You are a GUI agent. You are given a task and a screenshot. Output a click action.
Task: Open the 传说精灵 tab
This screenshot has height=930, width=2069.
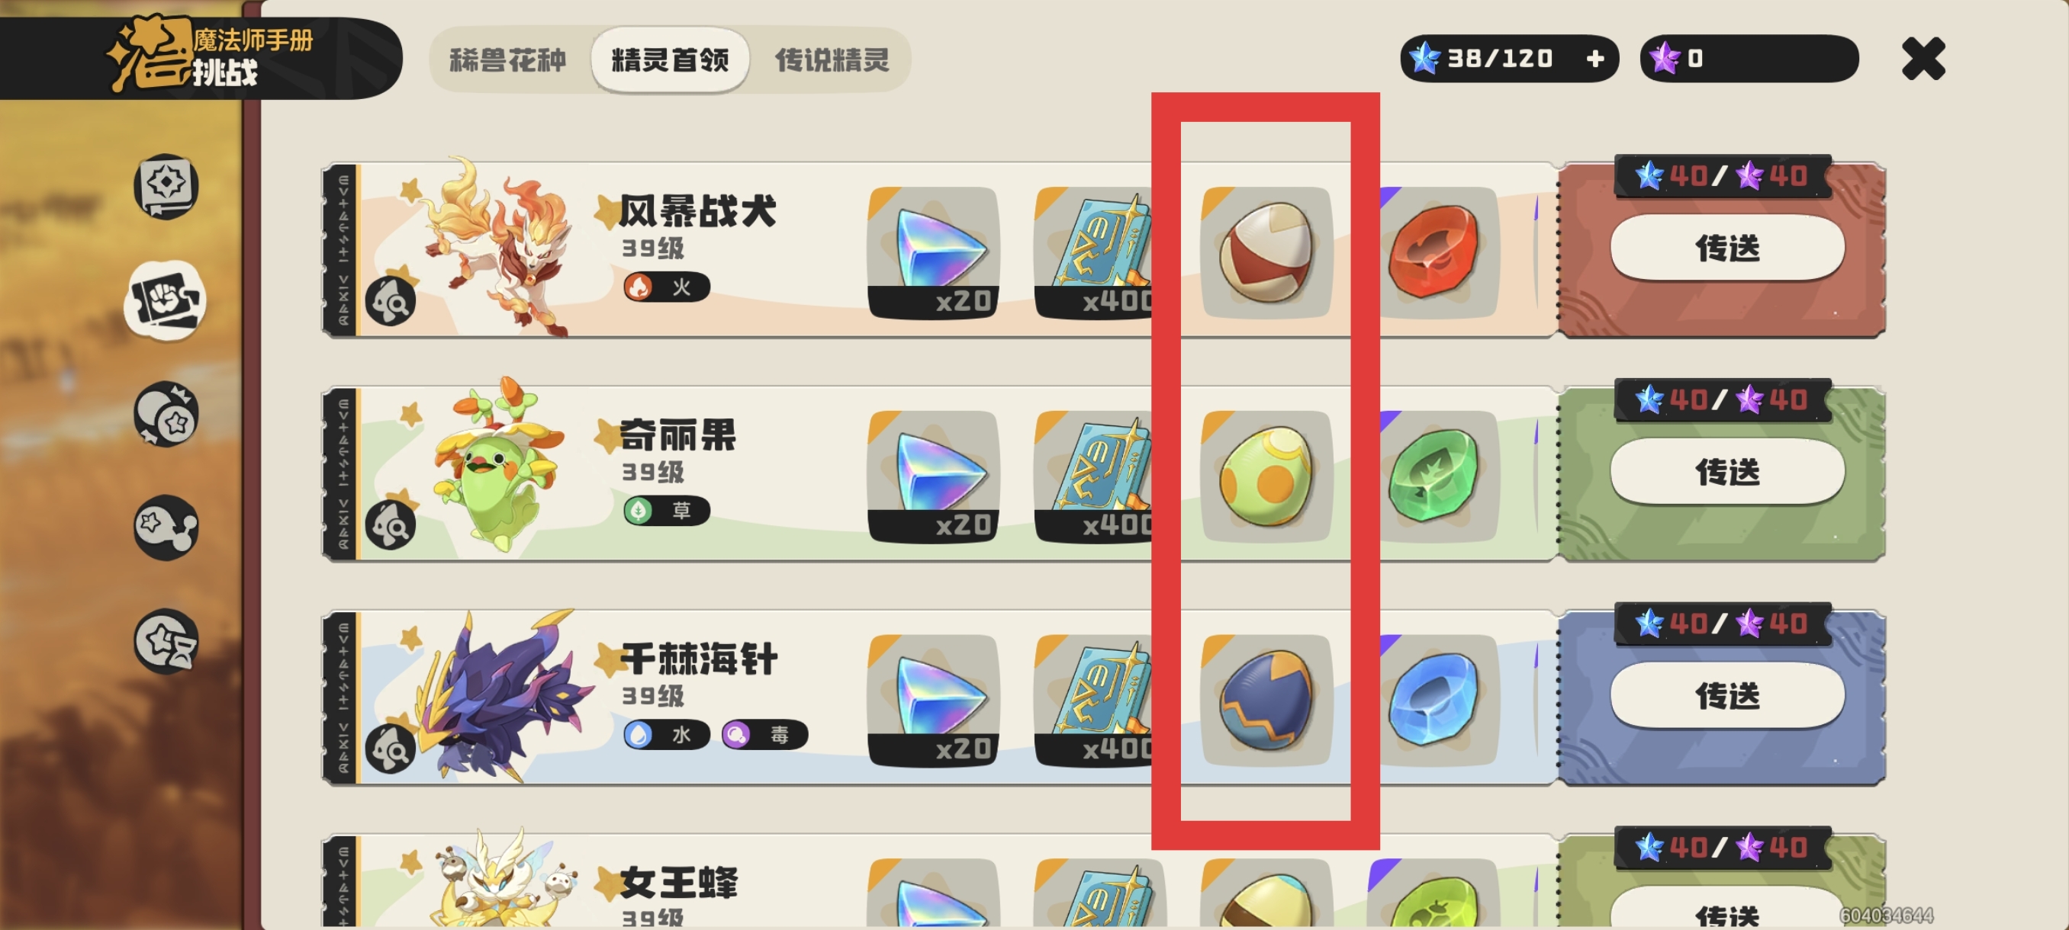832,60
